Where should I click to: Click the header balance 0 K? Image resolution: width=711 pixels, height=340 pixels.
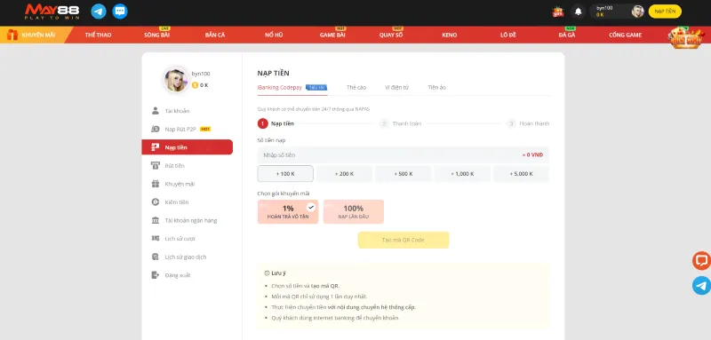(600, 15)
